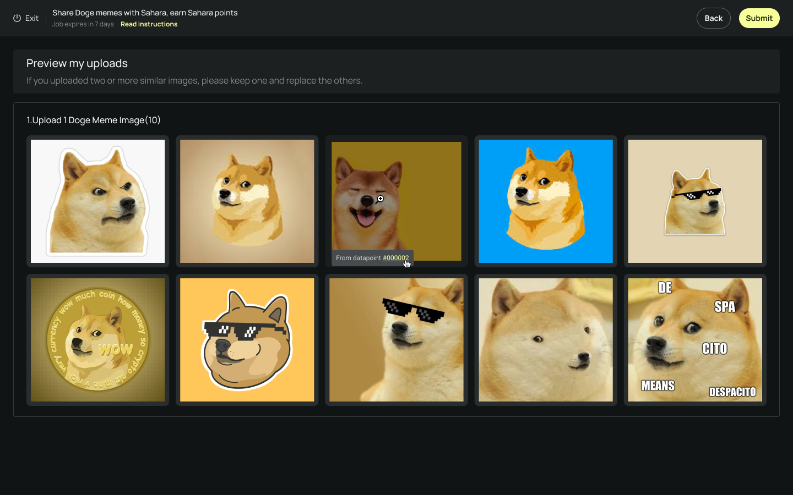Select the winking Shiba thumbnail on the olive background
The width and height of the screenshot is (793, 495).
(x=397, y=201)
